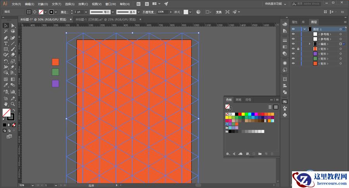Switch to the 未标题-1 [已恢复].ai document tab
349x188 pixels.
point(105,19)
